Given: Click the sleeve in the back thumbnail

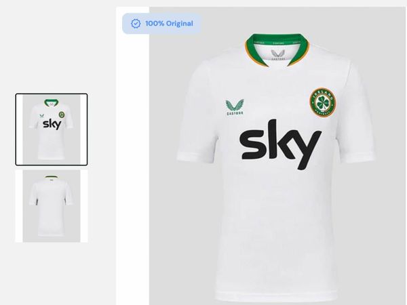Looking at the screenshot, I should (x=33, y=192).
